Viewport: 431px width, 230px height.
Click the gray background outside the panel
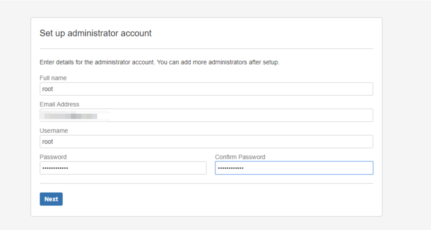click(407, 114)
